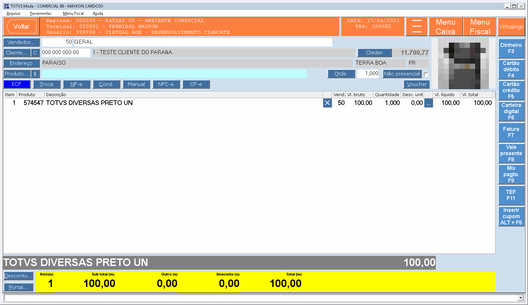Switch to NF-e mode
Viewport: 528px width, 305px height.
pyautogui.click(x=77, y=84)
